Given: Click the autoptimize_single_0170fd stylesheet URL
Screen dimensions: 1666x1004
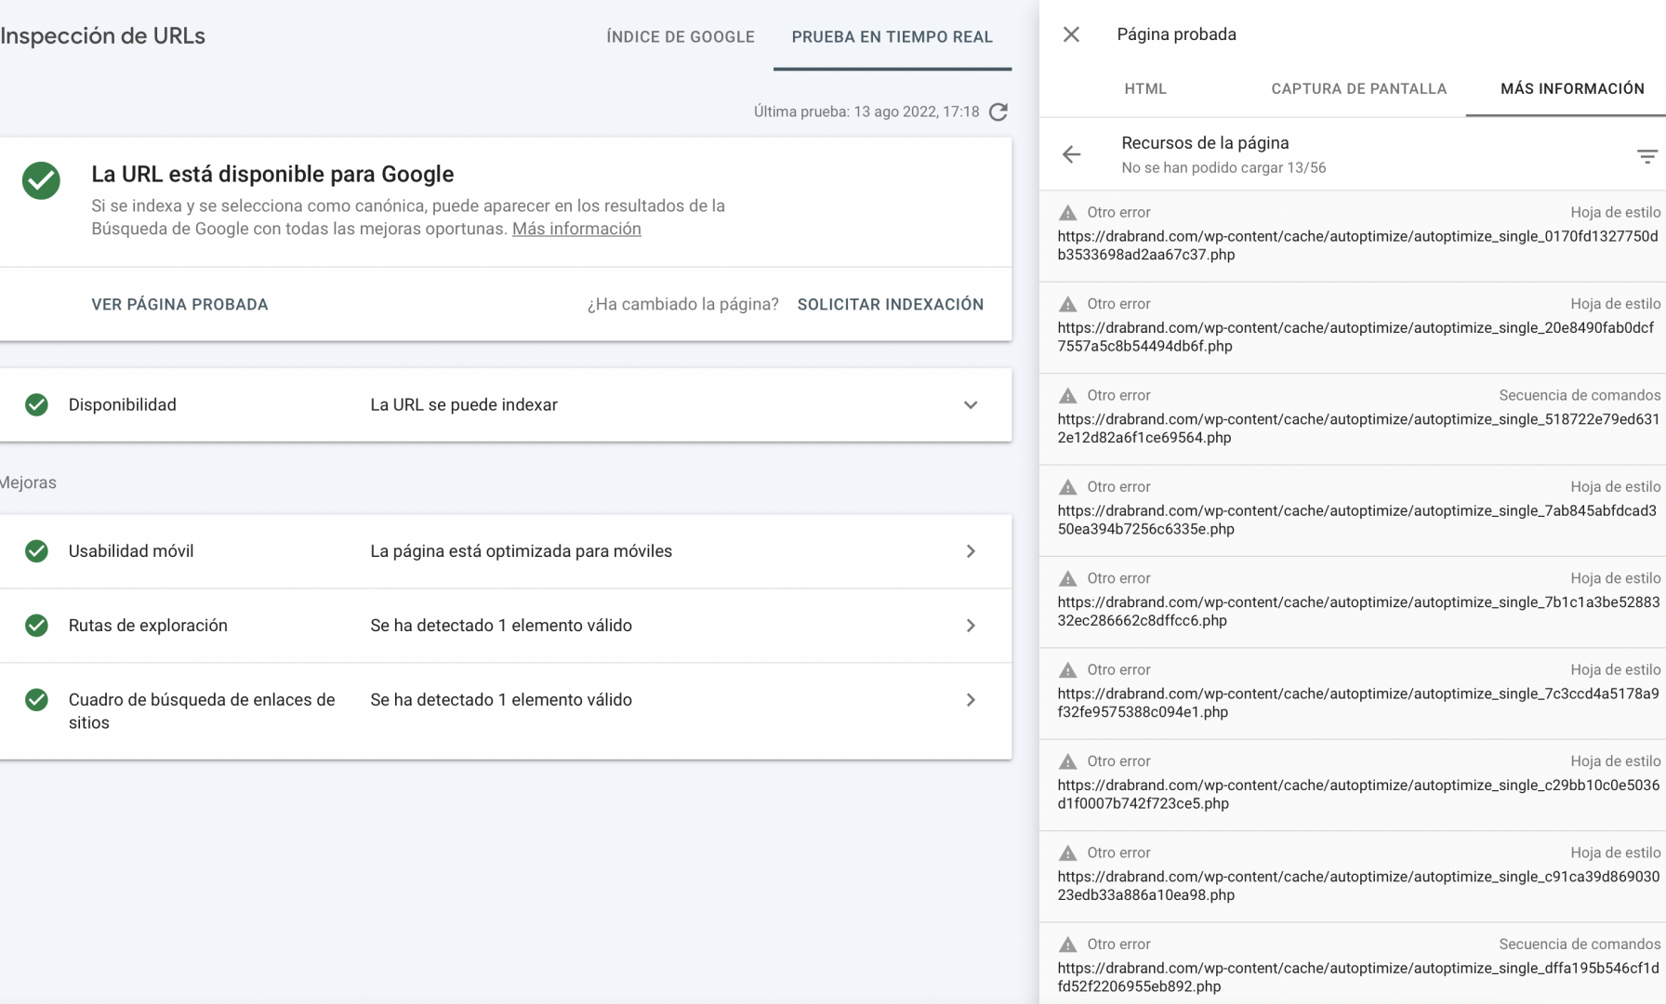Looking at the screenshot, I should tap(1357, 245).
